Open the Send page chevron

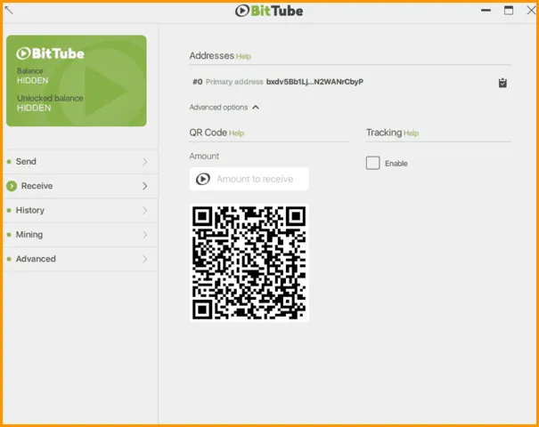coord(145,162)
